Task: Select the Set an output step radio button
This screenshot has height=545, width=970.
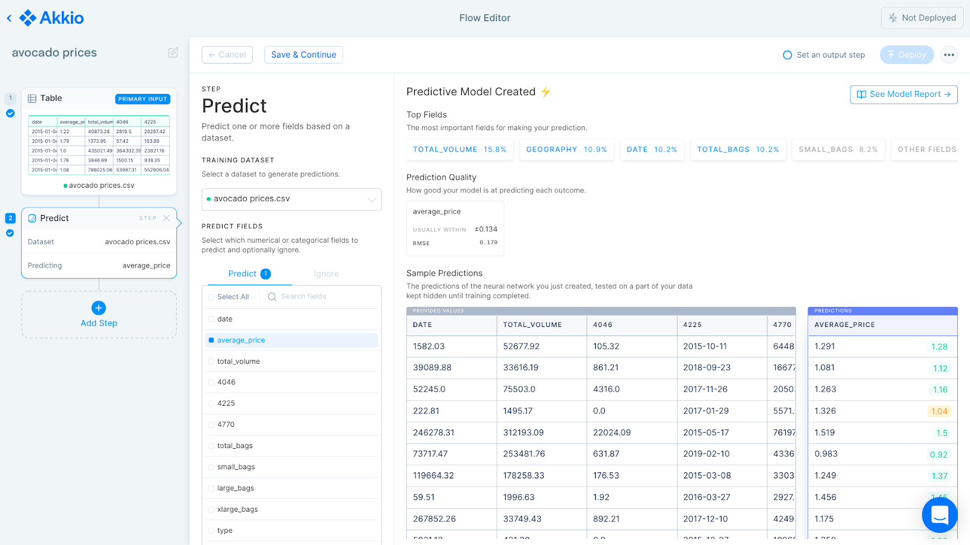Action: [x=787, y=54]
